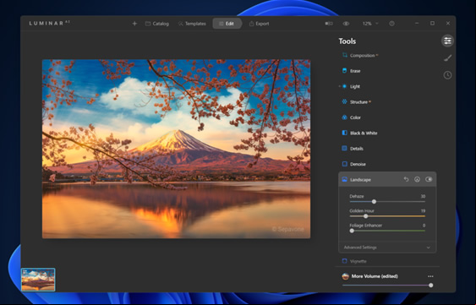
Task: Click the Light tool icon
Action: pyautogui.click(x=345, y=86)
